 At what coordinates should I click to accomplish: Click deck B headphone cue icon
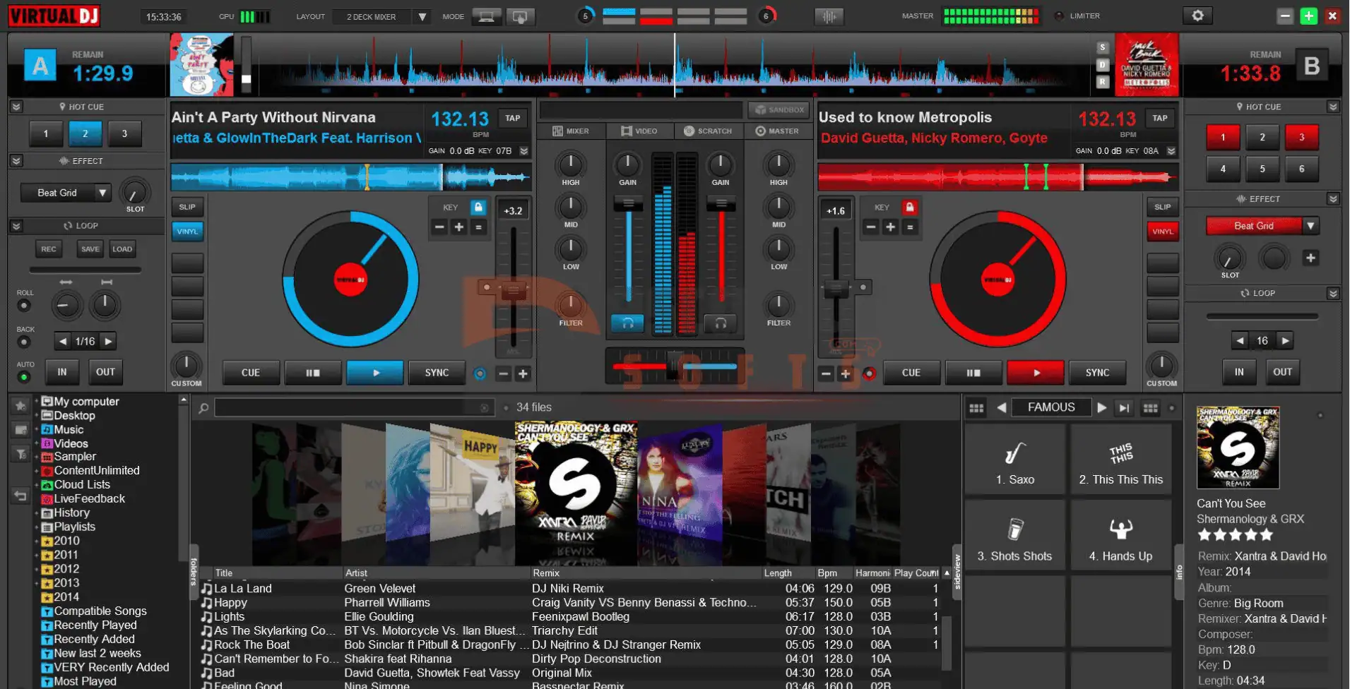(x=721, y=323)
